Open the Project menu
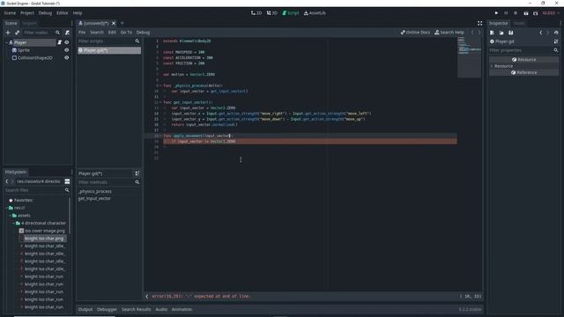 coord(27,13)
